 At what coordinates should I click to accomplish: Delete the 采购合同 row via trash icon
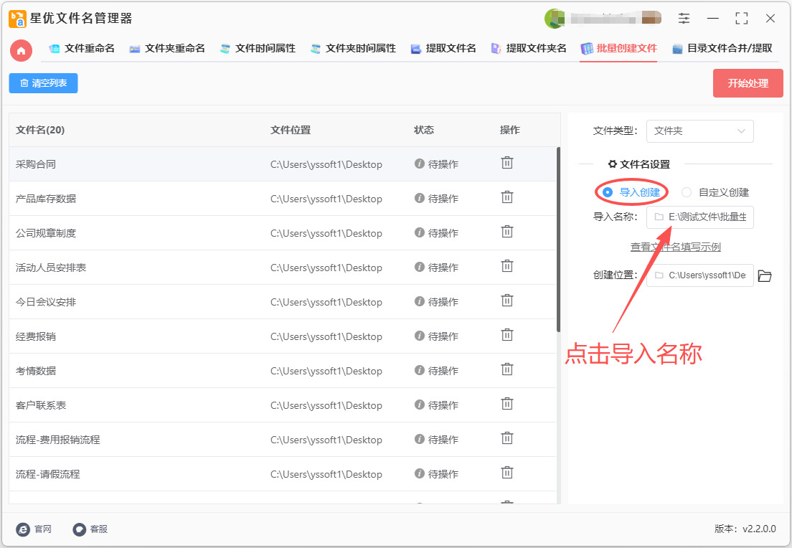coord(507,163)
